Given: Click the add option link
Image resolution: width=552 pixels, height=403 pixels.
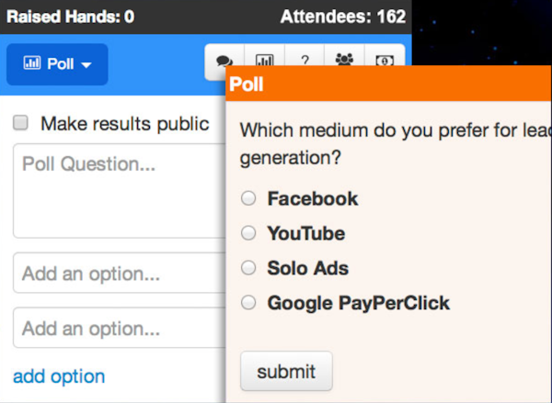Looking at the screenshot, I should 59,376.
